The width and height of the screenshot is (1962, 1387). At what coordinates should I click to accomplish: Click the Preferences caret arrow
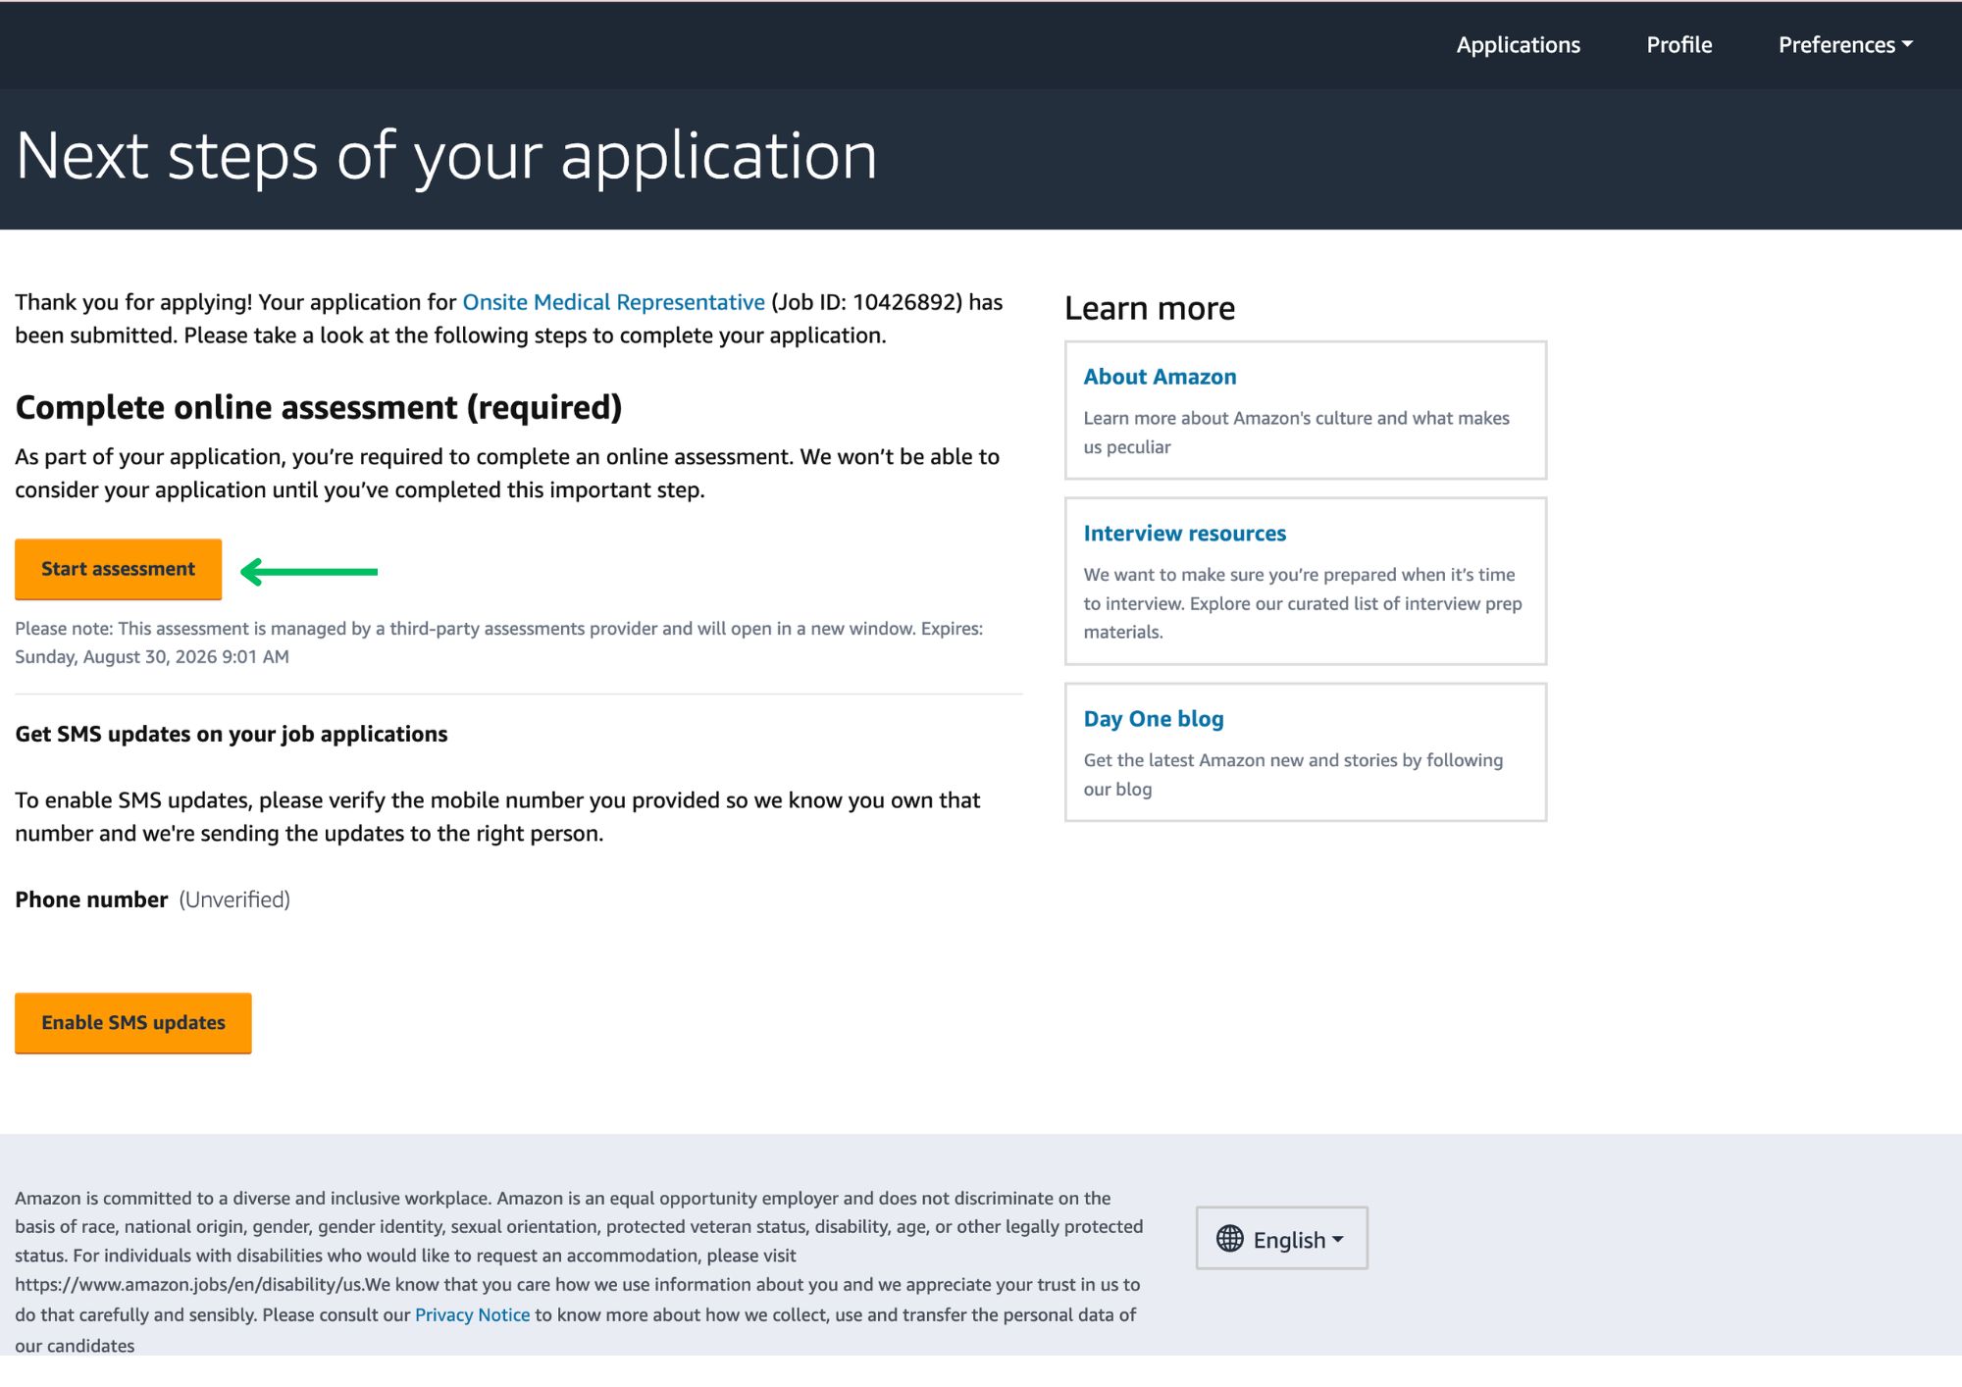[x=1907, y=44]
